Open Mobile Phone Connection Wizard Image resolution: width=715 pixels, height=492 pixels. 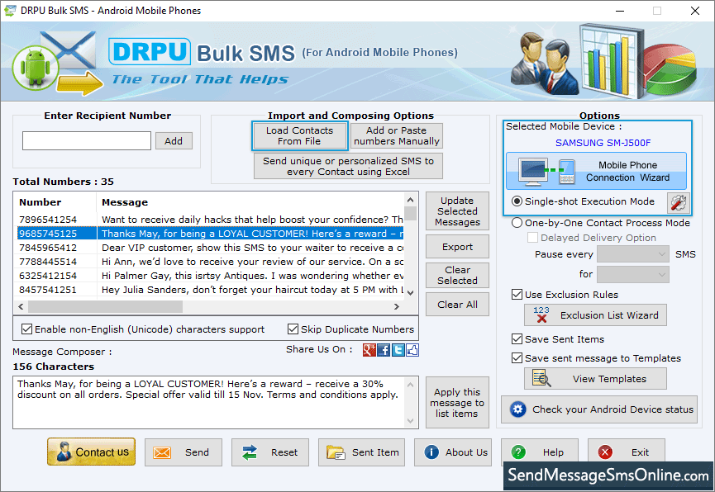click(x=596, y=171)
